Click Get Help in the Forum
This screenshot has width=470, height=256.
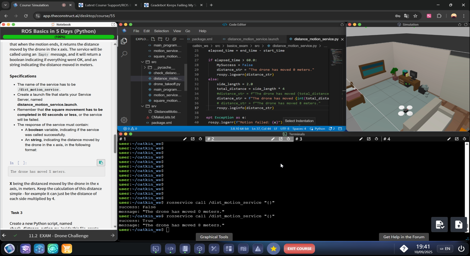tap(404, 237)
